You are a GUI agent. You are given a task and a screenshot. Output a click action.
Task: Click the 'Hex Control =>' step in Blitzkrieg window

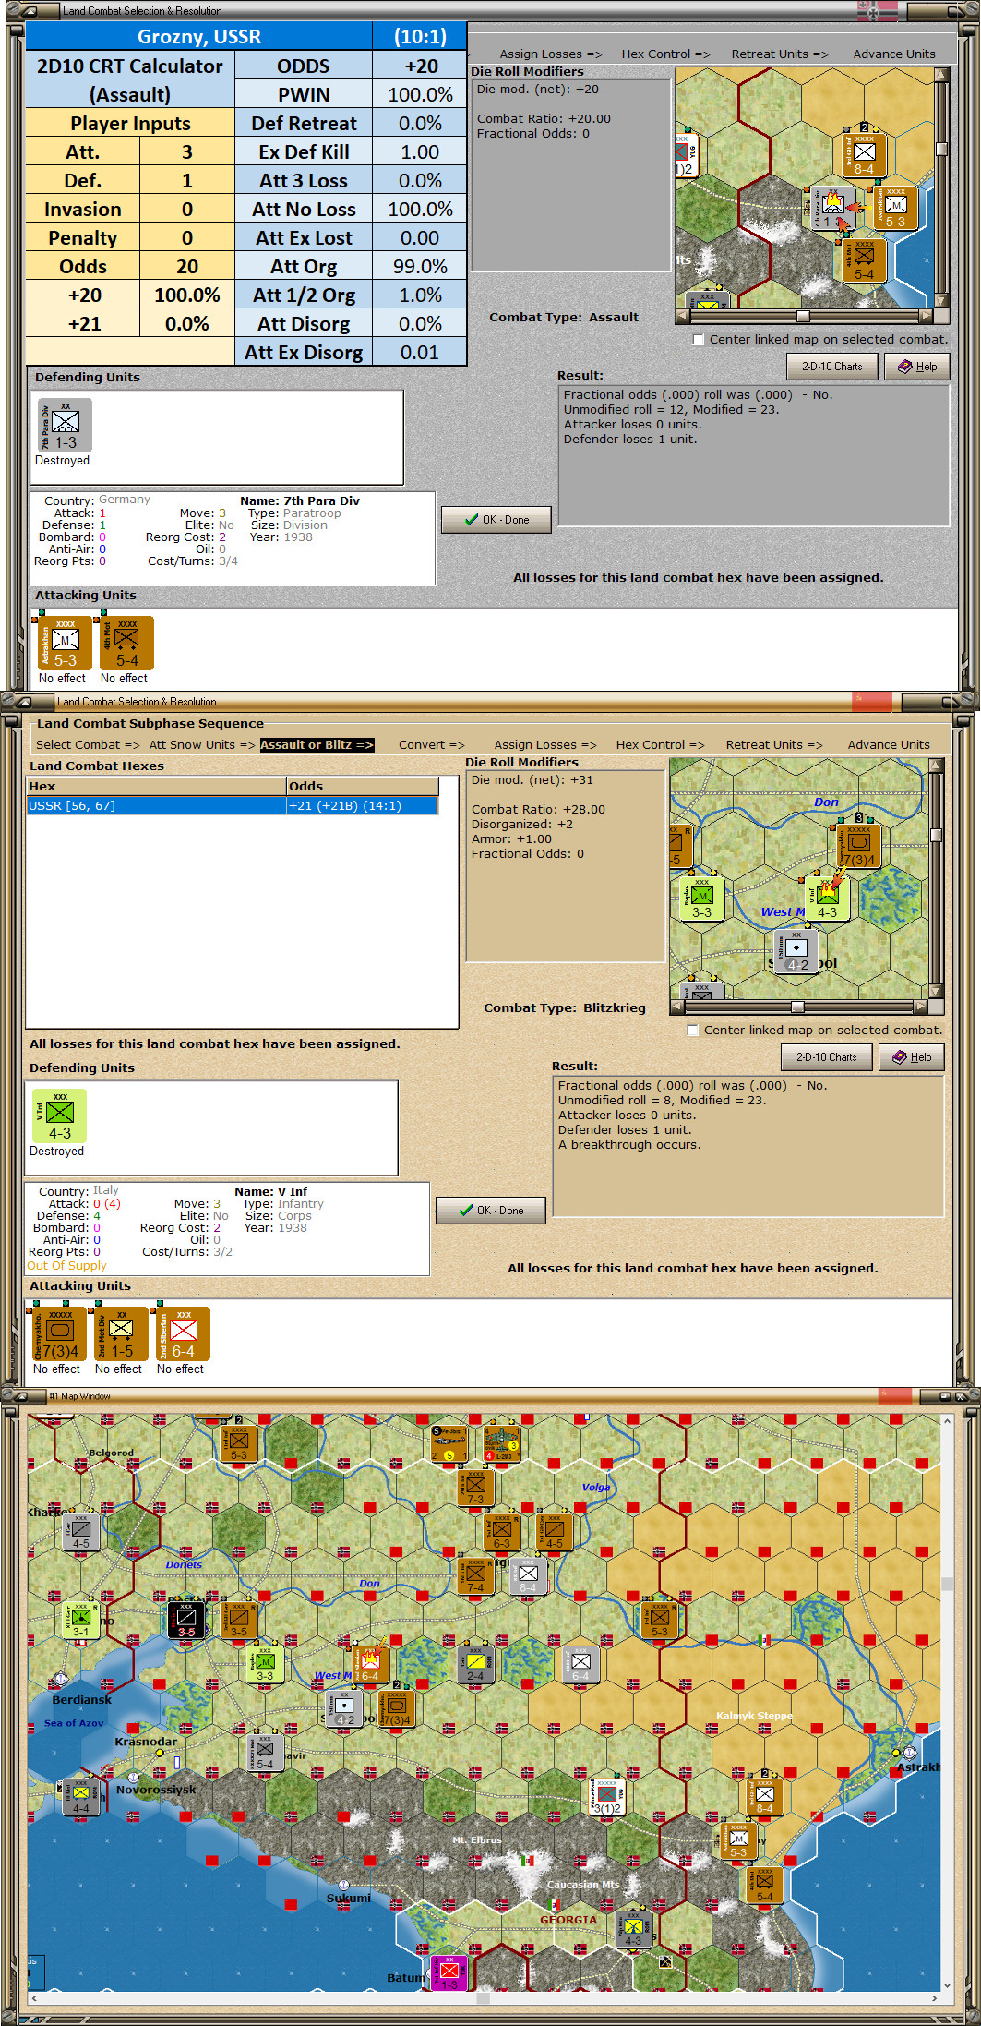pos(660,745)
